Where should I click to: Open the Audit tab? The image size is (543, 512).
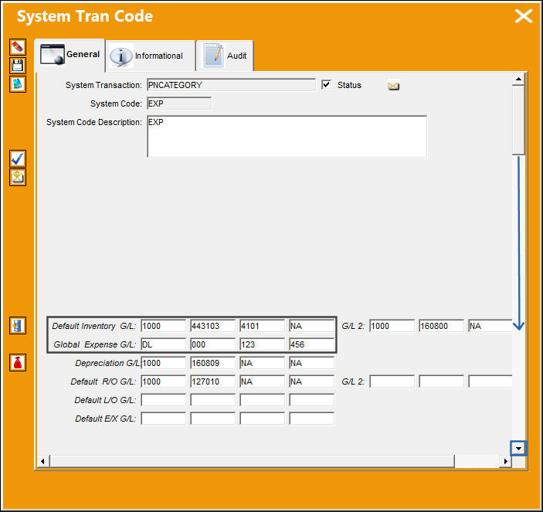[x=225, y=56]
